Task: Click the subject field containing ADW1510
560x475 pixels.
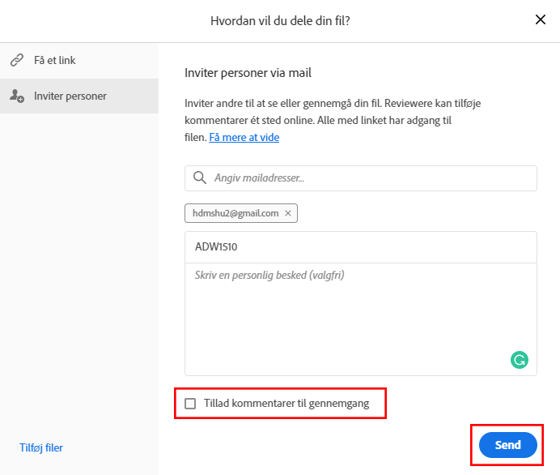Action: (x=360, y=246)
